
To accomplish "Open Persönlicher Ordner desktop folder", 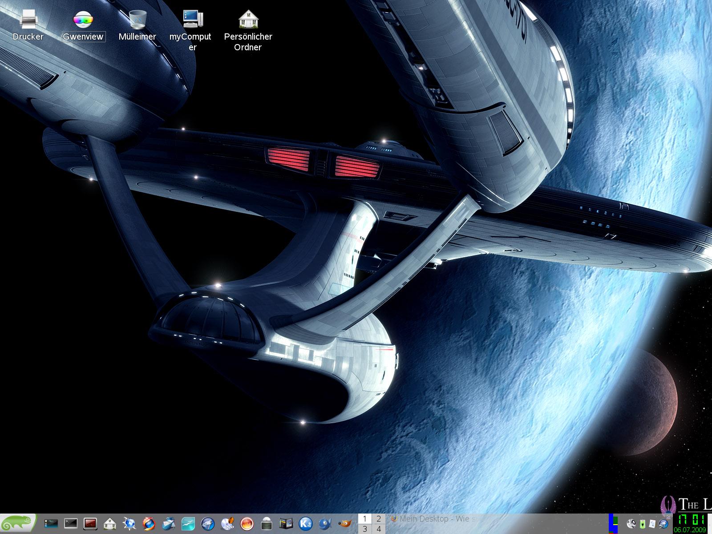I will 248,20.
